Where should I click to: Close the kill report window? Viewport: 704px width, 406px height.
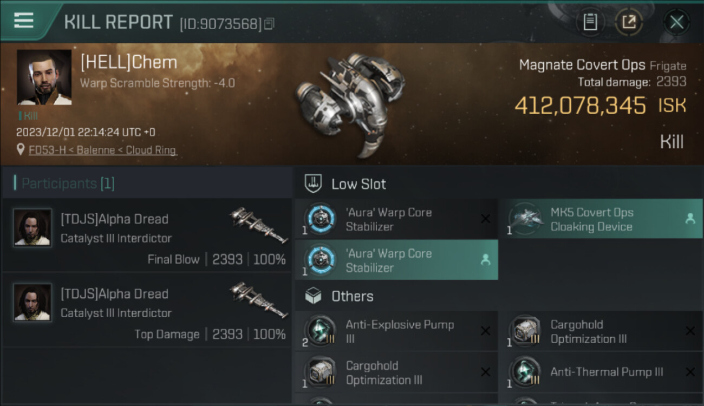tap(676, 22)
